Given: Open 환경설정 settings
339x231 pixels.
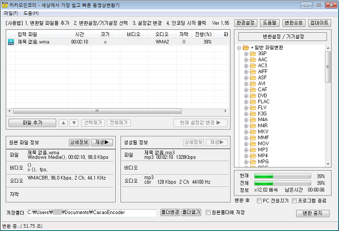Looking at the screenshot, I should tap(246, 23).
